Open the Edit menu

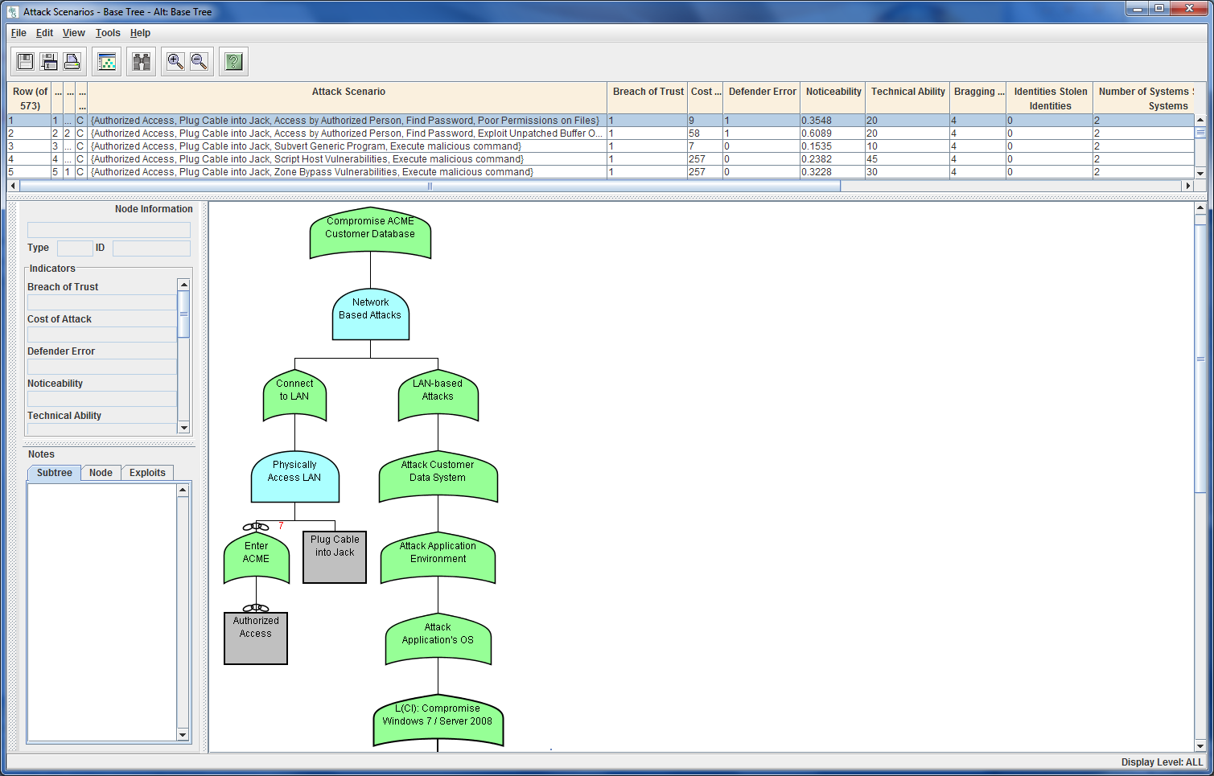[x=44, y=33]
